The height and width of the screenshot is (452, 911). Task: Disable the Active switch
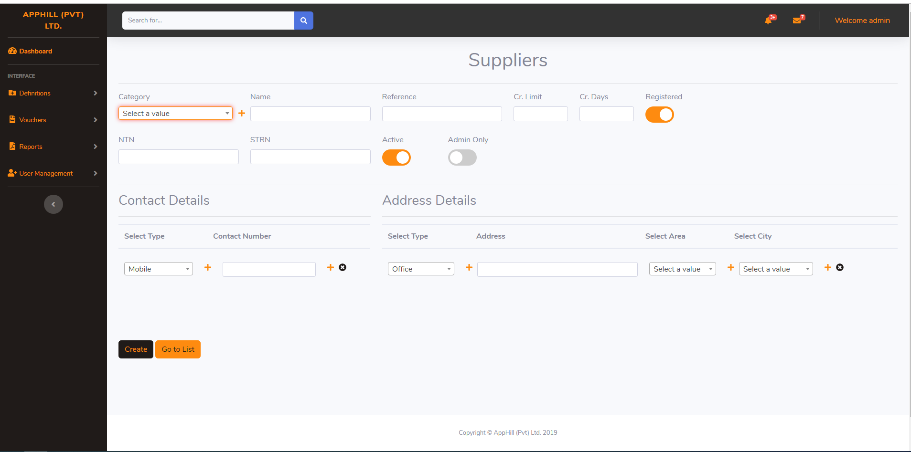click(396, 158)
